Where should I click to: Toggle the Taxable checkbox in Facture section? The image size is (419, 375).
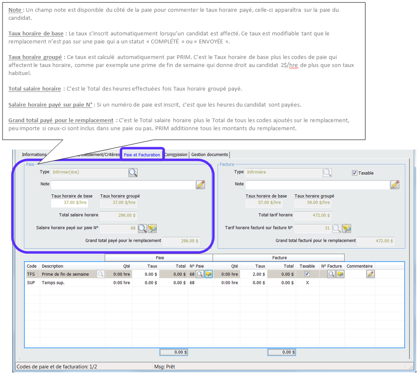355,173
